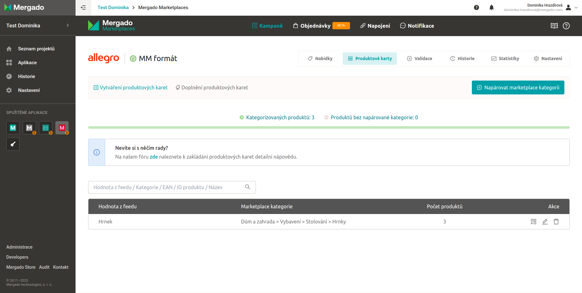Open the Napojení section
The image size is (582, 293).
(x=375, y=26)
